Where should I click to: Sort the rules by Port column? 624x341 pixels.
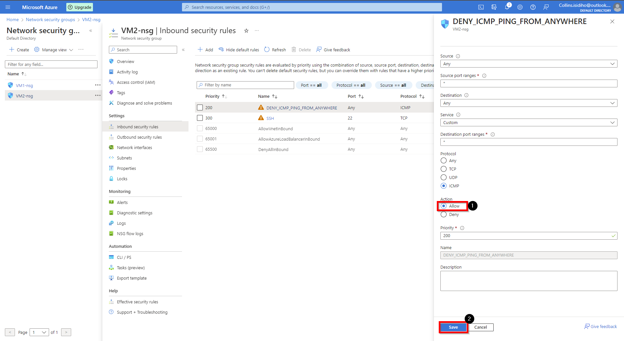356,96
